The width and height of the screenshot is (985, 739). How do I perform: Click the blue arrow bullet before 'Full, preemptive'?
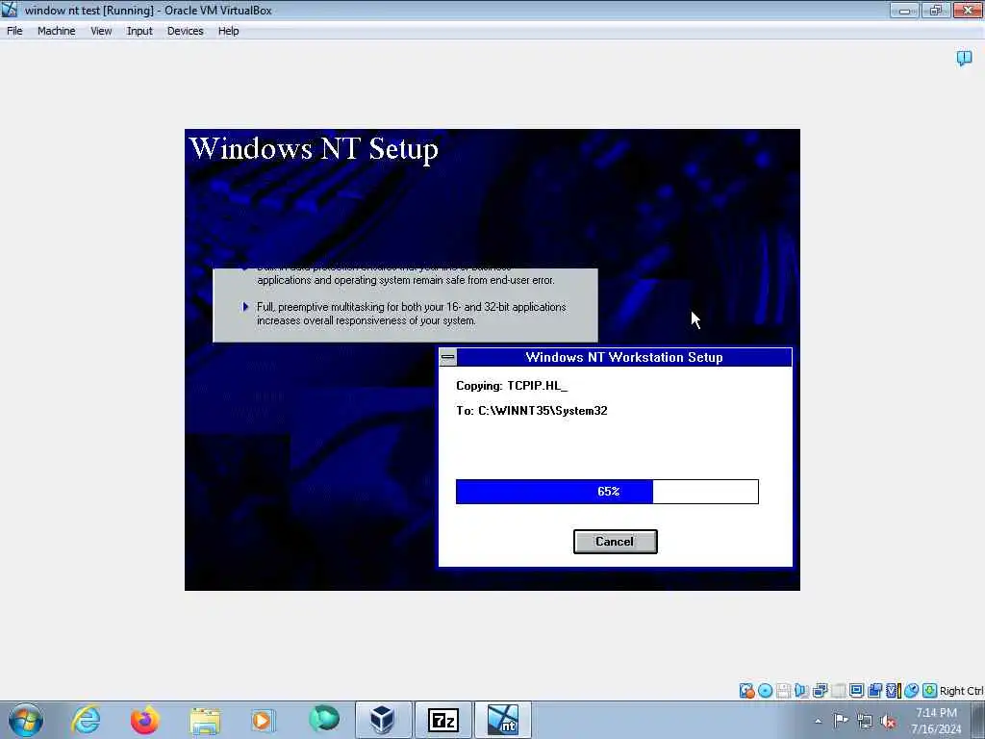tap(245, 307)
